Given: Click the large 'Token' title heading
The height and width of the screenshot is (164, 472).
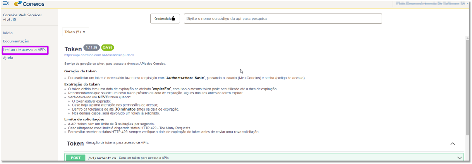Looking at the screenshot, I should coord(73,49).
